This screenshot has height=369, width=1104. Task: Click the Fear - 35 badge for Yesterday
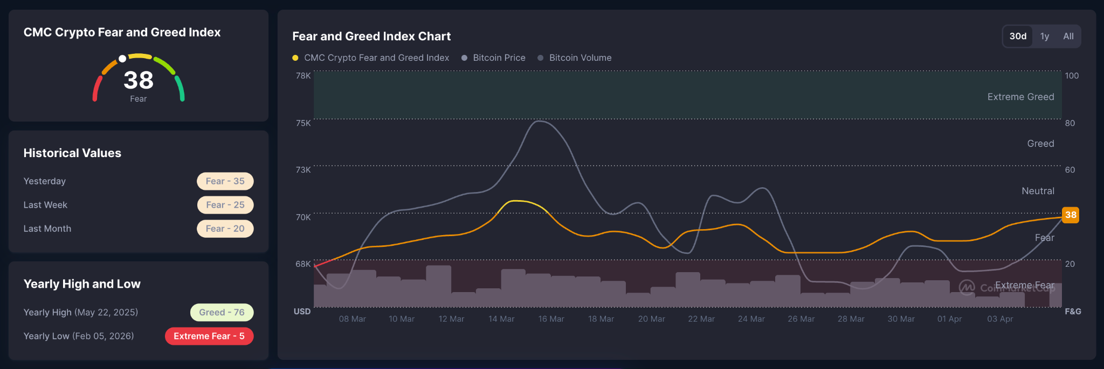(225, 181)
